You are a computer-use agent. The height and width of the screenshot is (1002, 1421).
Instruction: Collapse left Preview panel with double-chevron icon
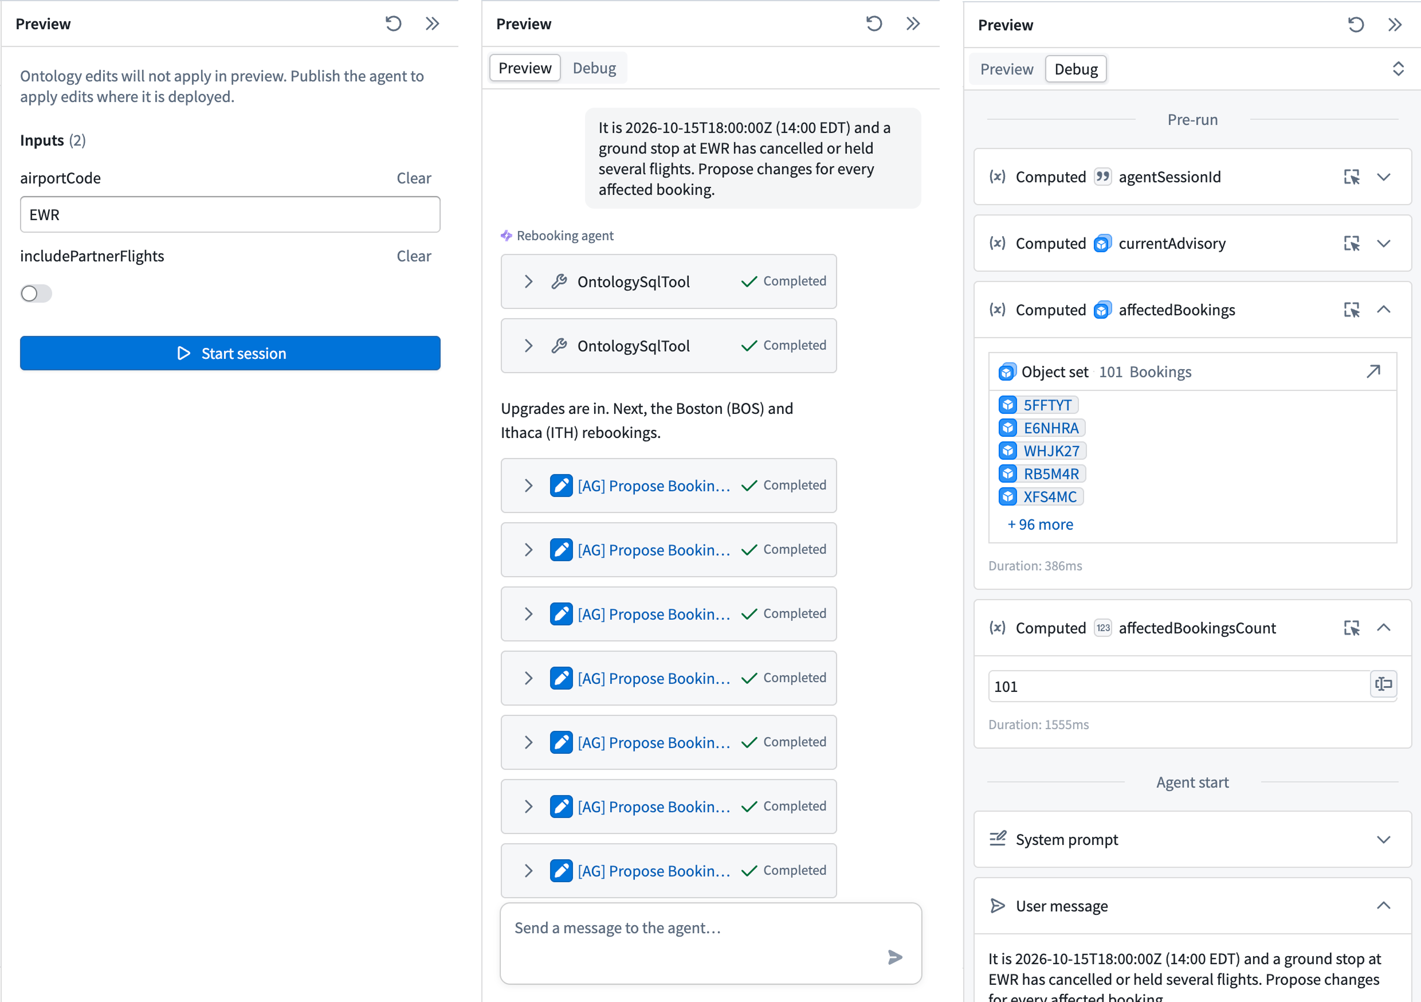pos(433,24)
